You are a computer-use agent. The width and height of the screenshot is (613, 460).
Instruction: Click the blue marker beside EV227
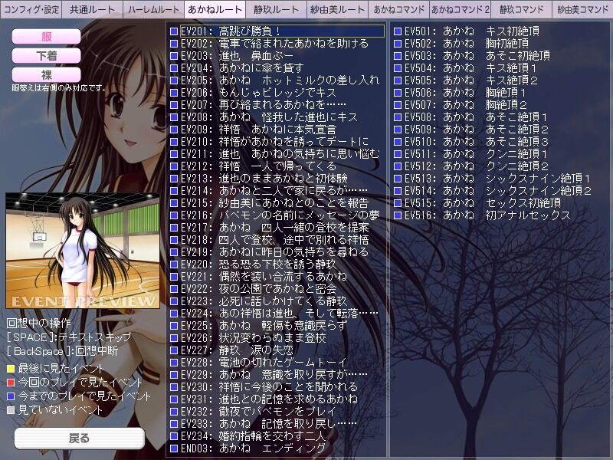[174, 350]
